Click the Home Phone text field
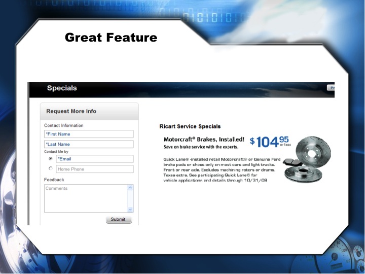The height and width of the screenshot is (274, 365). [94, 169]
